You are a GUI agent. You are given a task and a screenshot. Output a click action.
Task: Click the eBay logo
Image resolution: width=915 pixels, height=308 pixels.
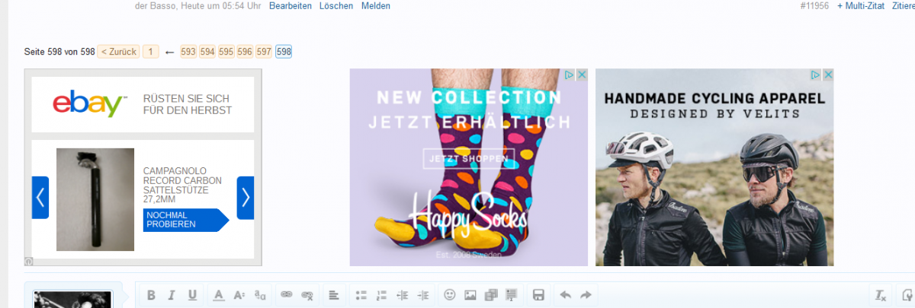[x=89, y=104]
